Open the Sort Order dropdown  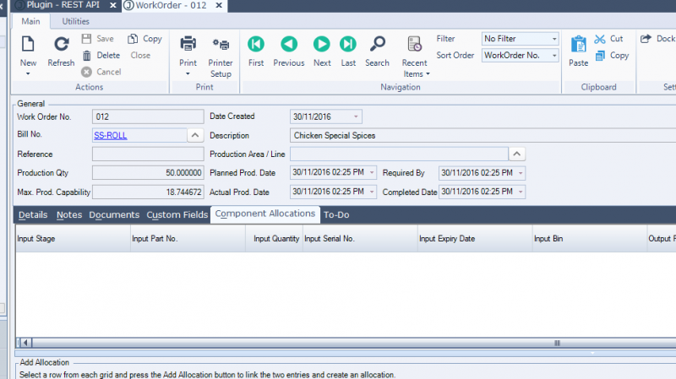pos(553,56)
